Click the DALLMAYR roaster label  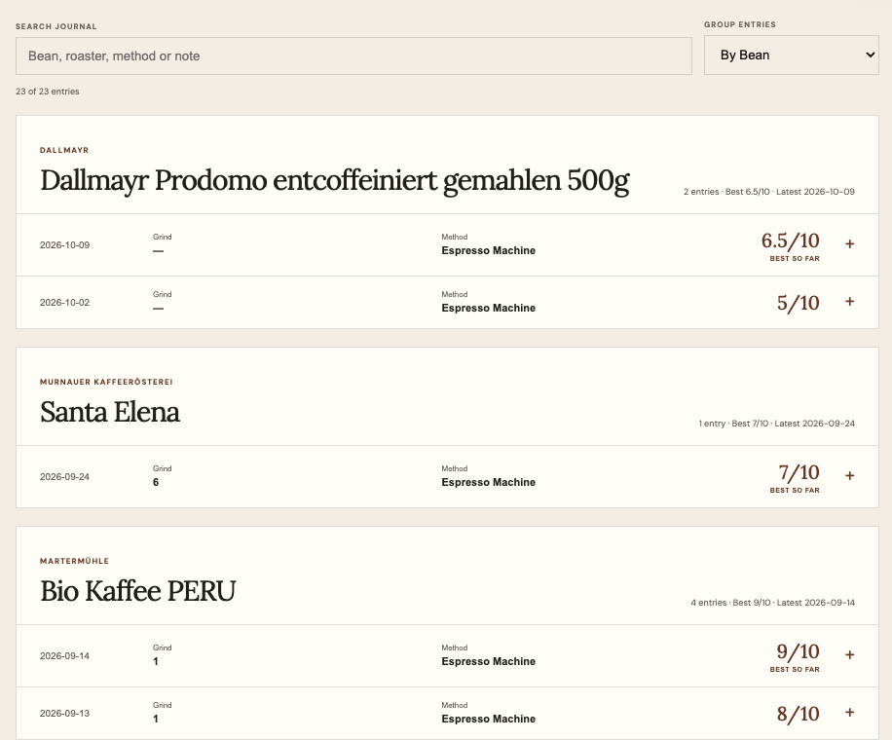[64, 150]
